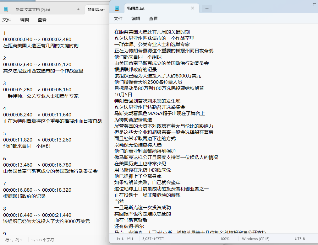Viewport: 318px width, 245px height.
Task: Click timestamp 00:00:00,040 --> 00:00:02,480
Action: (37, 40)
